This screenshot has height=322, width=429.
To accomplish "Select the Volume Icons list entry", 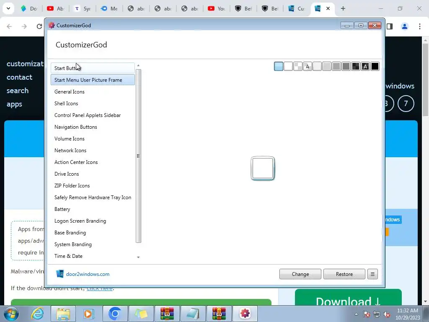I will pyautogui.click(x=93, y=139).
